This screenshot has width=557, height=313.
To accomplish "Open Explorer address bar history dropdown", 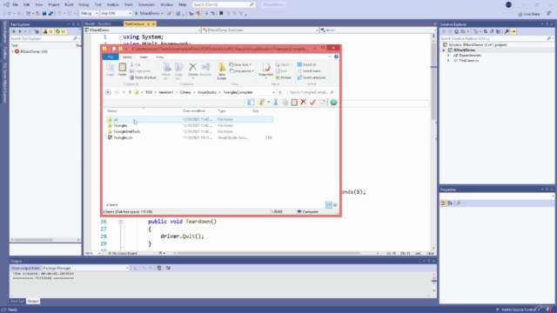I will click(273, 92).
